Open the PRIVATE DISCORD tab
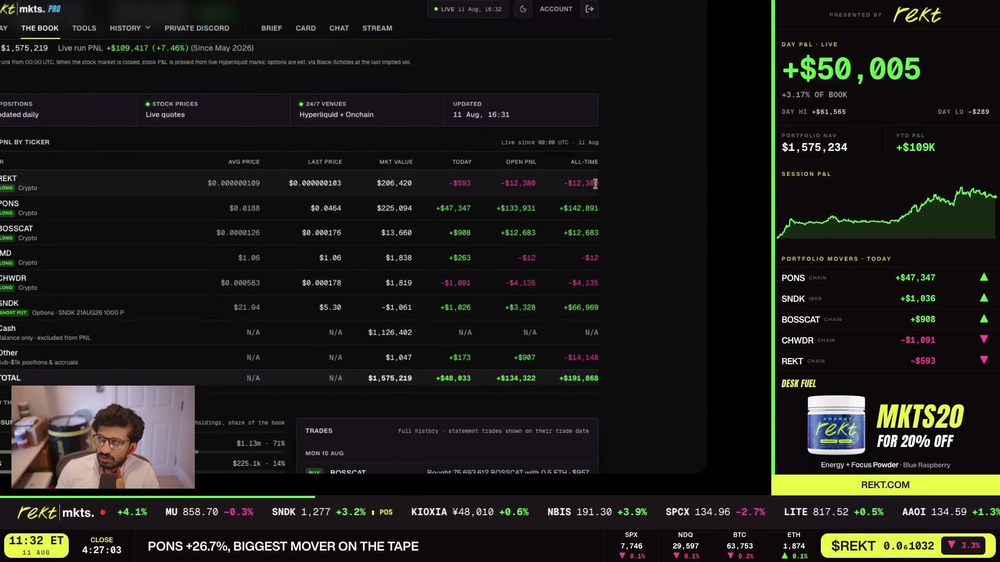 point(197,28)
